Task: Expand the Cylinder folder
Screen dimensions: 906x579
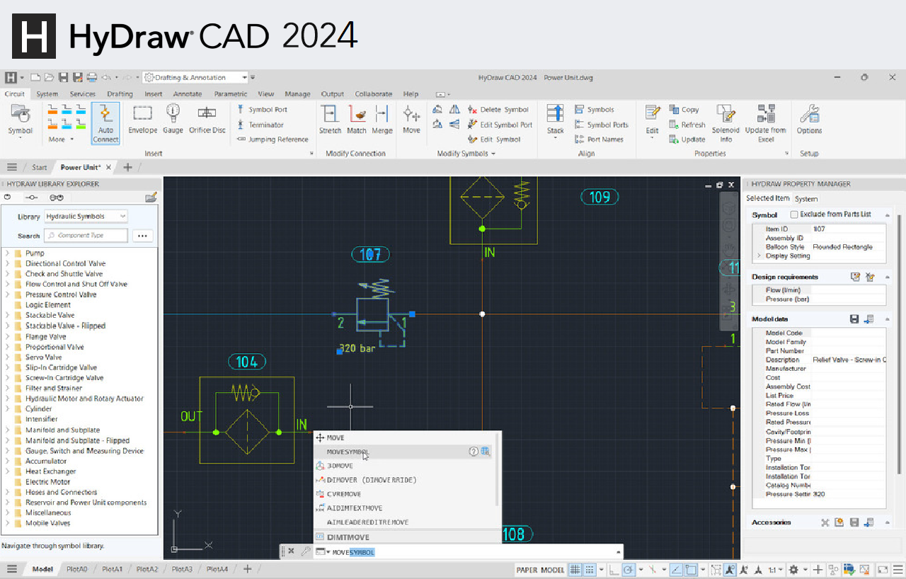Action: click(7, 409)
